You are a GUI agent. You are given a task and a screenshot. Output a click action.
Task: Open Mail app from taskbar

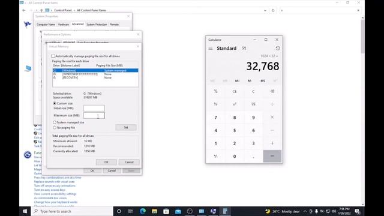click(x=178, y=211)
